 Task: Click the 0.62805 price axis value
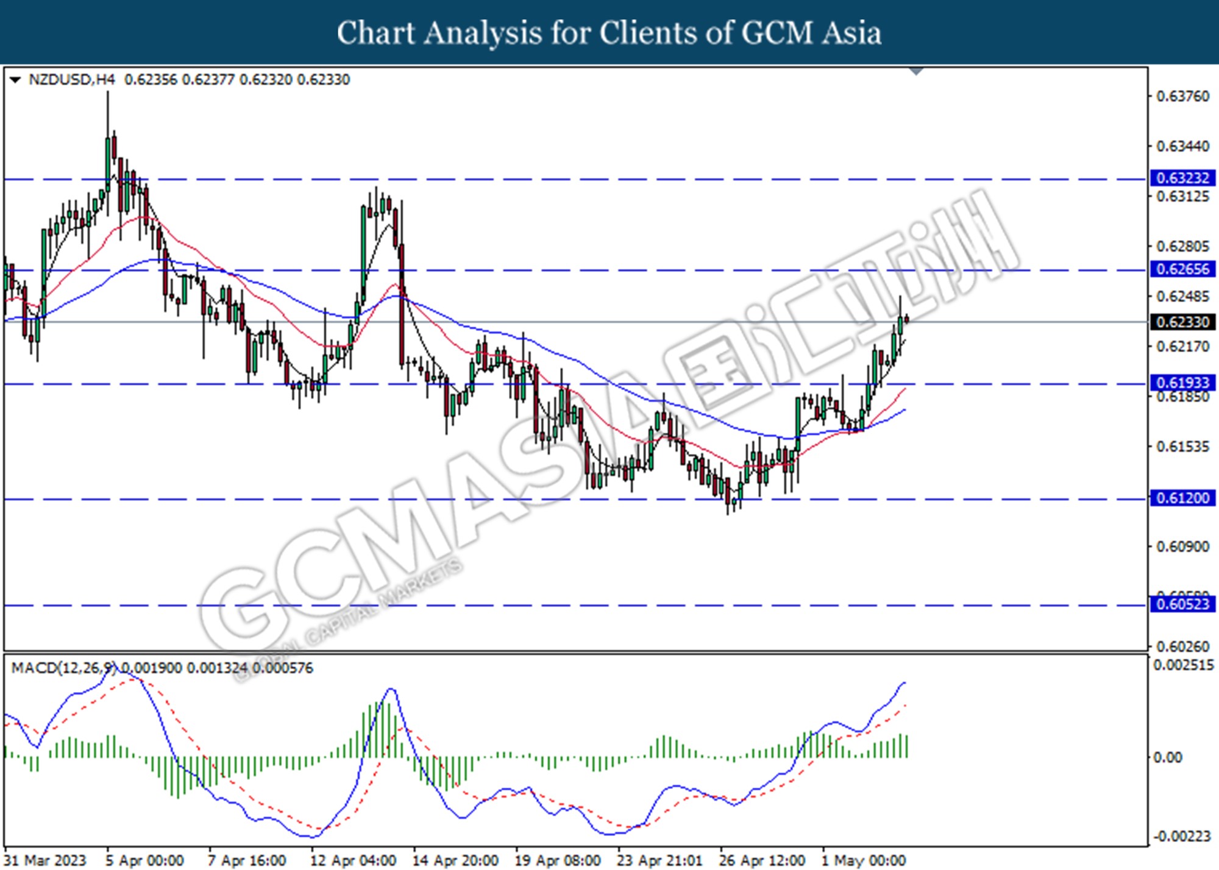click(x=1182, y=246)
